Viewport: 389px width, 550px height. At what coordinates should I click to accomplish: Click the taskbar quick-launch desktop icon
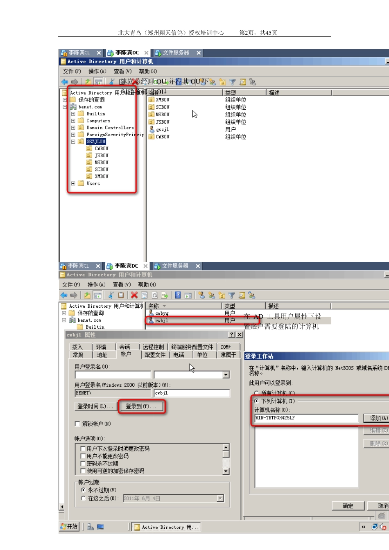click(100, 527)
